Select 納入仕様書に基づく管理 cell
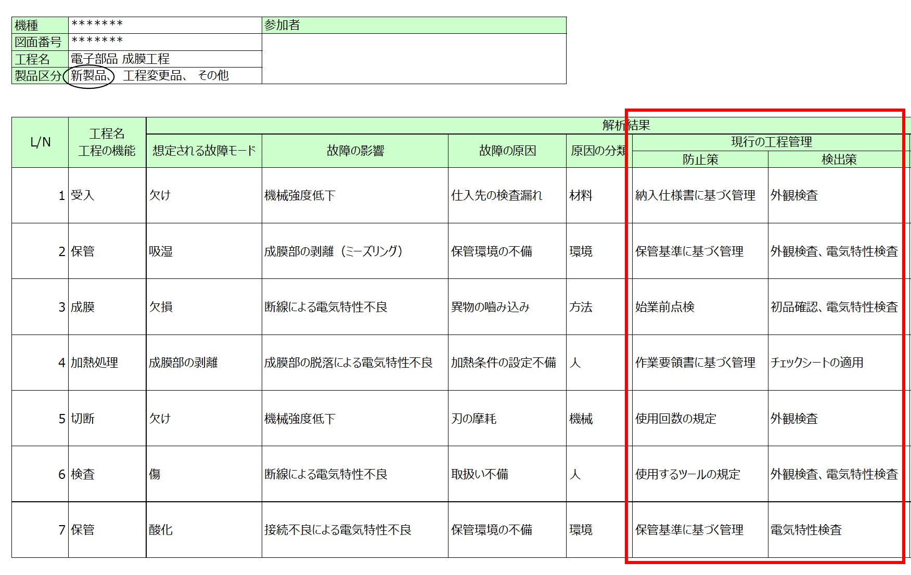Screen dimensions: 911x575 coord(700,195)
